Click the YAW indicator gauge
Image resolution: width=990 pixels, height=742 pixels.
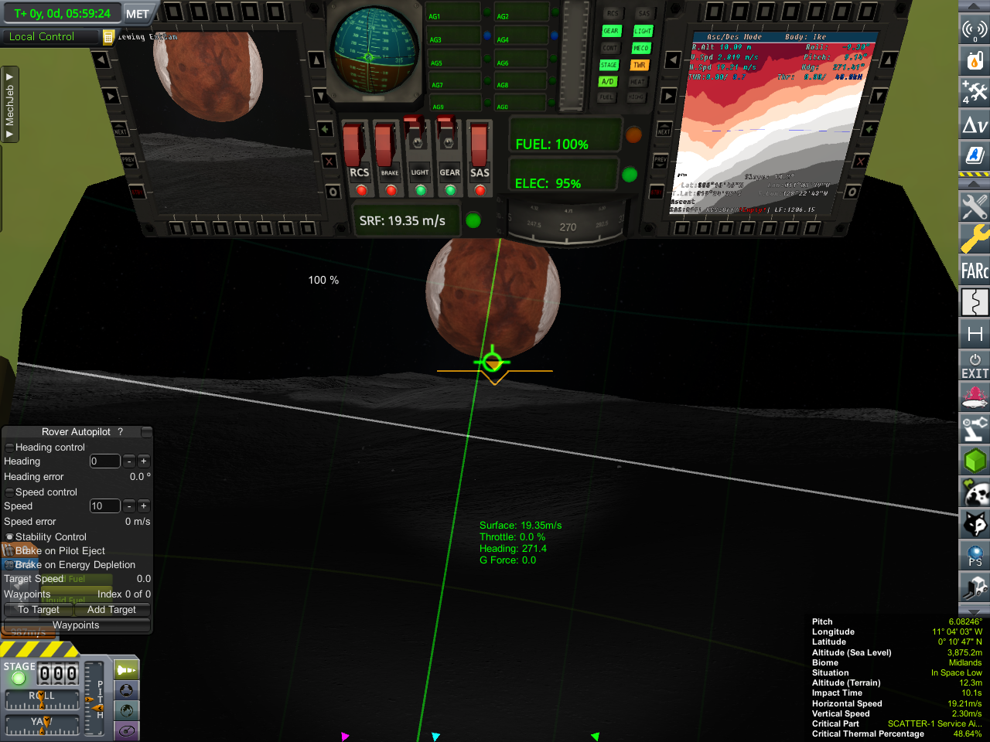coord(42,726)
